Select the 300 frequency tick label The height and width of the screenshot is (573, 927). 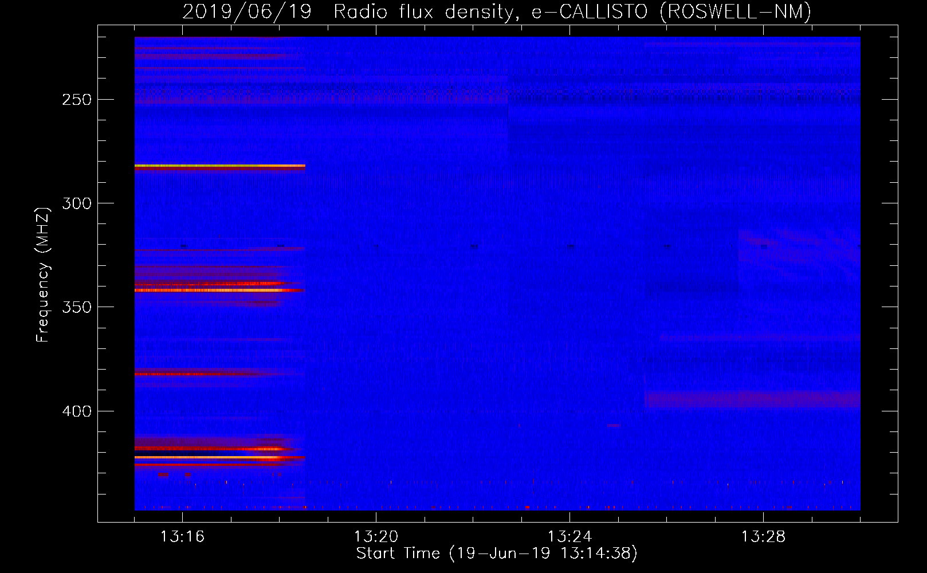77,203
